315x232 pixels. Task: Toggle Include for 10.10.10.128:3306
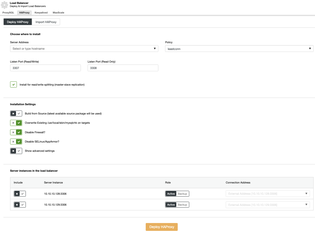click(x=20, y=194)
